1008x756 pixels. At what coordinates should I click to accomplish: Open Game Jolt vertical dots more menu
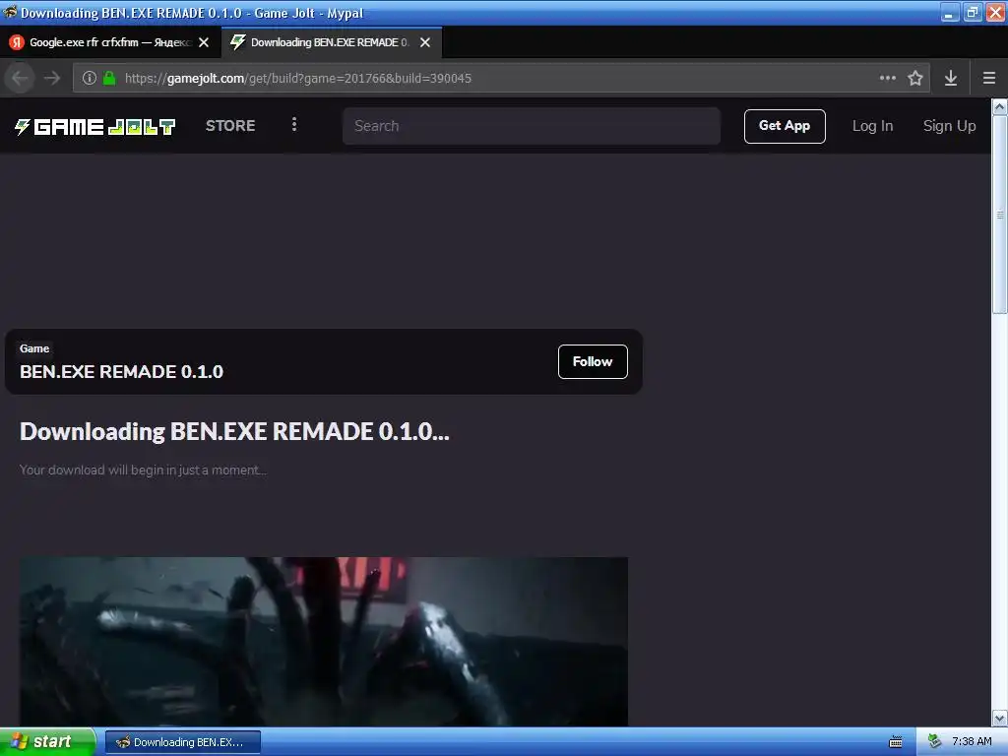294,125
